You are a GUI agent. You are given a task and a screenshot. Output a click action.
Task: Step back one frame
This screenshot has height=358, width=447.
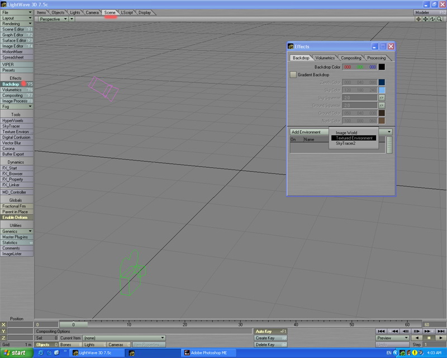pyautogui.click(x=405, y=331)
